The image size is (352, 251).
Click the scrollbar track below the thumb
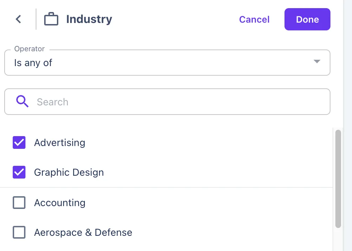pos(338,240)
